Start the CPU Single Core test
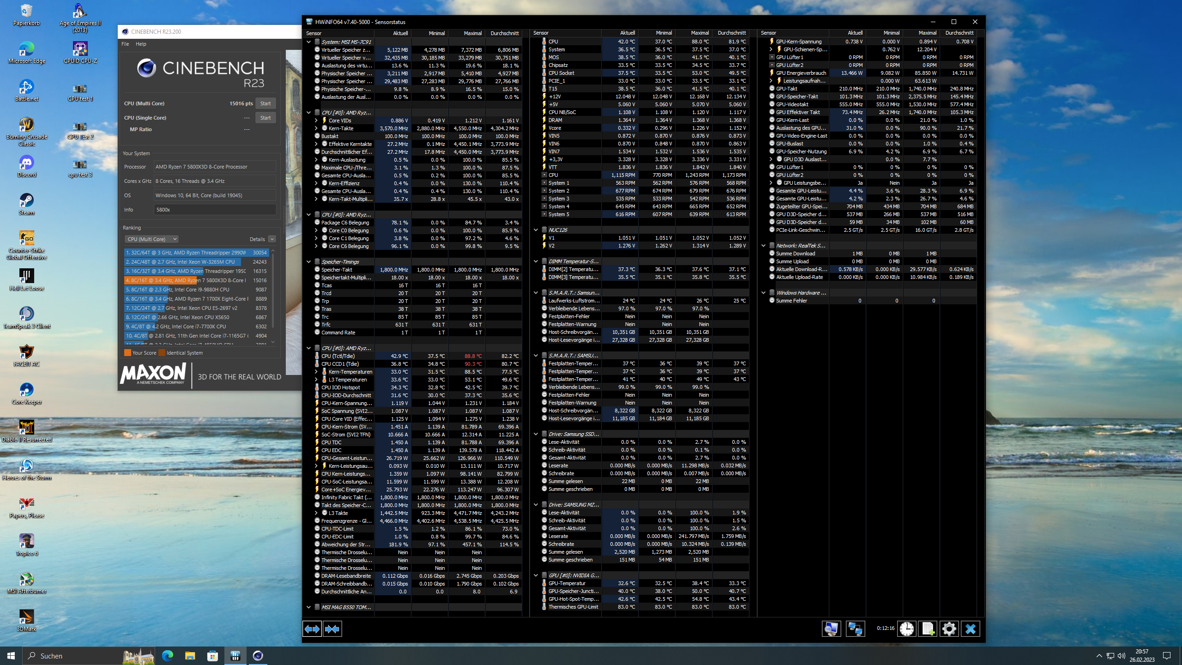 pos(265,118)
